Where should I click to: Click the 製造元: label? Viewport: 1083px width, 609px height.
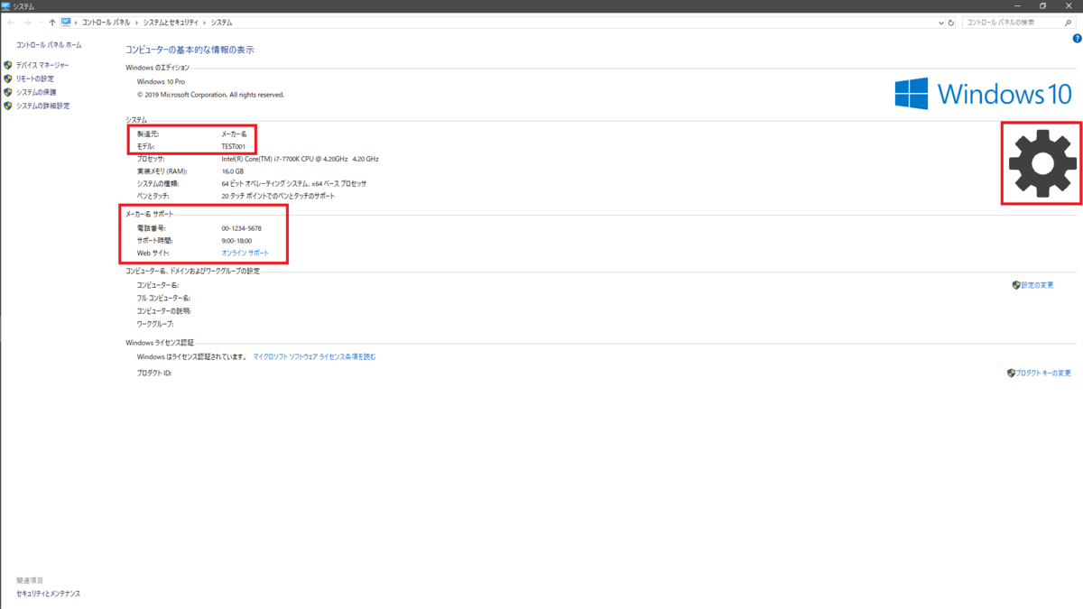click(x=148, y=134)
